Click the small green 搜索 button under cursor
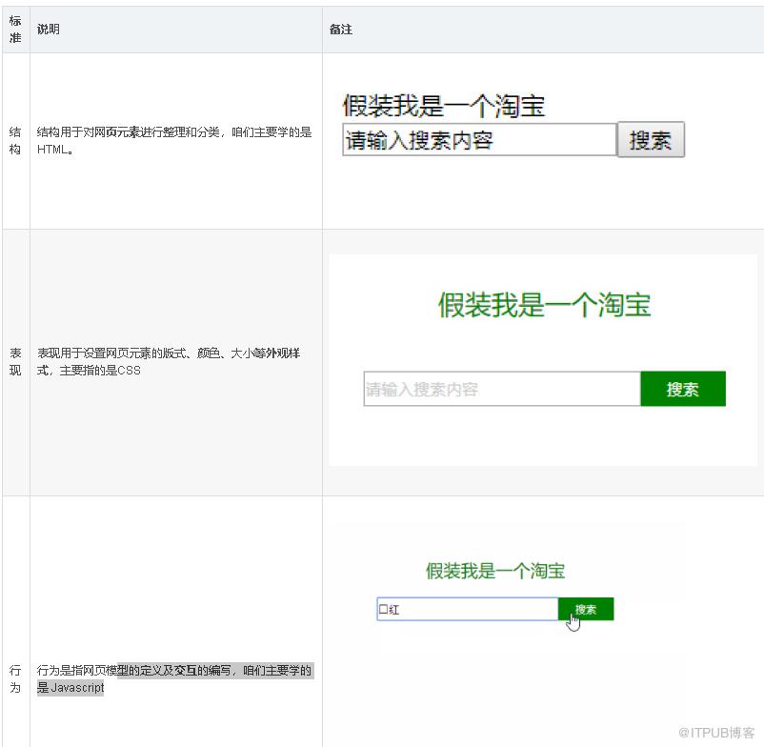Screen dimensions: 764x747 (586, 609)
